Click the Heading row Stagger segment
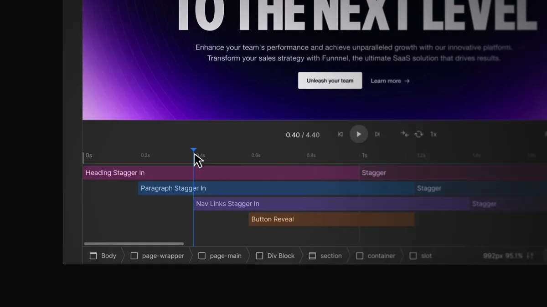This screenshot has width=547, height=307. [x=453, y=173]
